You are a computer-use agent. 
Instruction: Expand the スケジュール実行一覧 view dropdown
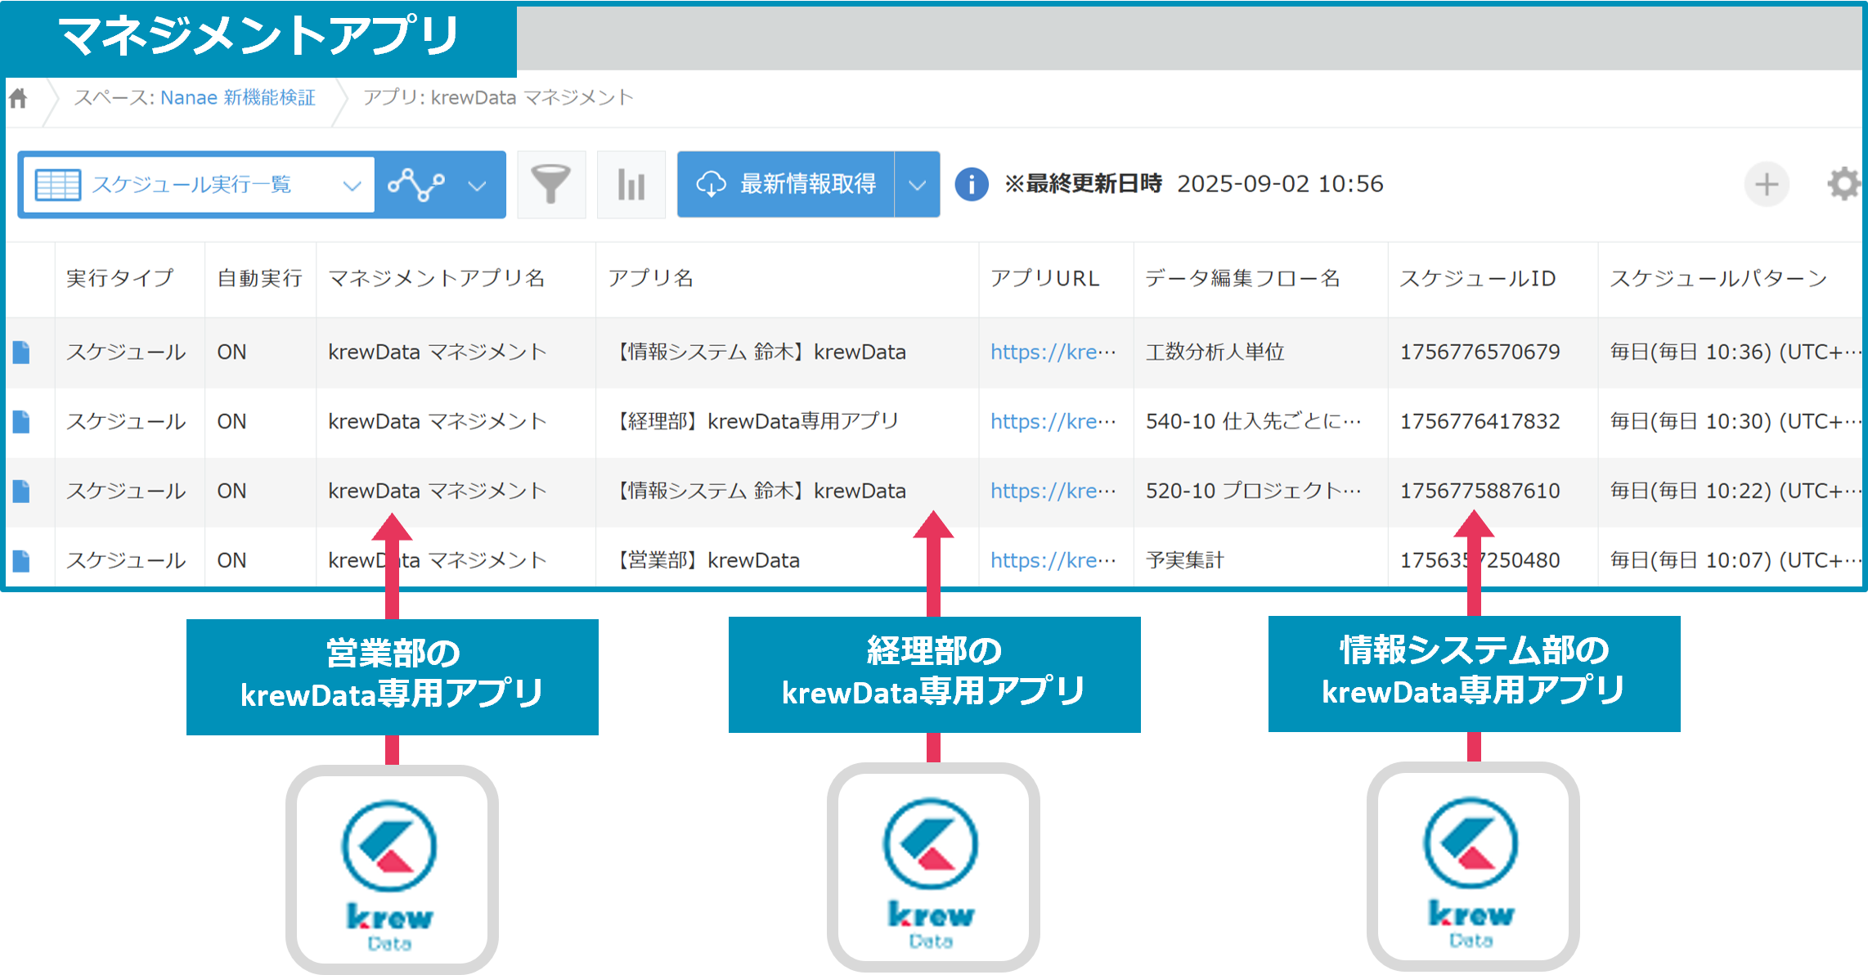pyautogui.click(x=352, y=185)
